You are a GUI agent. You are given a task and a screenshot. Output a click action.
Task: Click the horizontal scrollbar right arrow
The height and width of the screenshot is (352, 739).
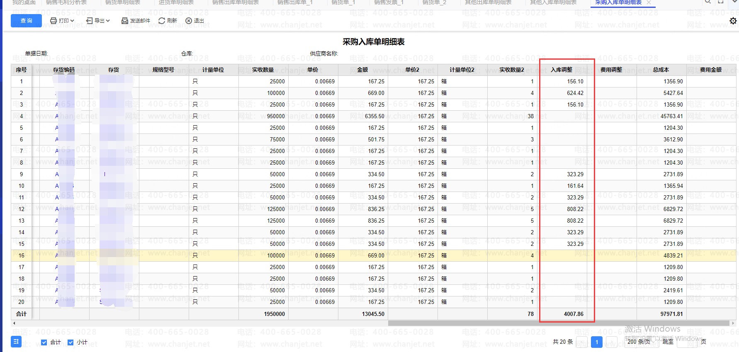(733, 323)
